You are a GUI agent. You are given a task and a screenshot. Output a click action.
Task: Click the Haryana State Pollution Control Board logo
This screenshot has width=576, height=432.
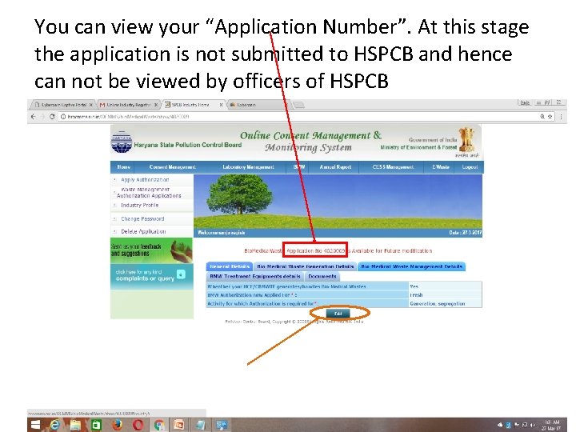(x=122, y=142)
